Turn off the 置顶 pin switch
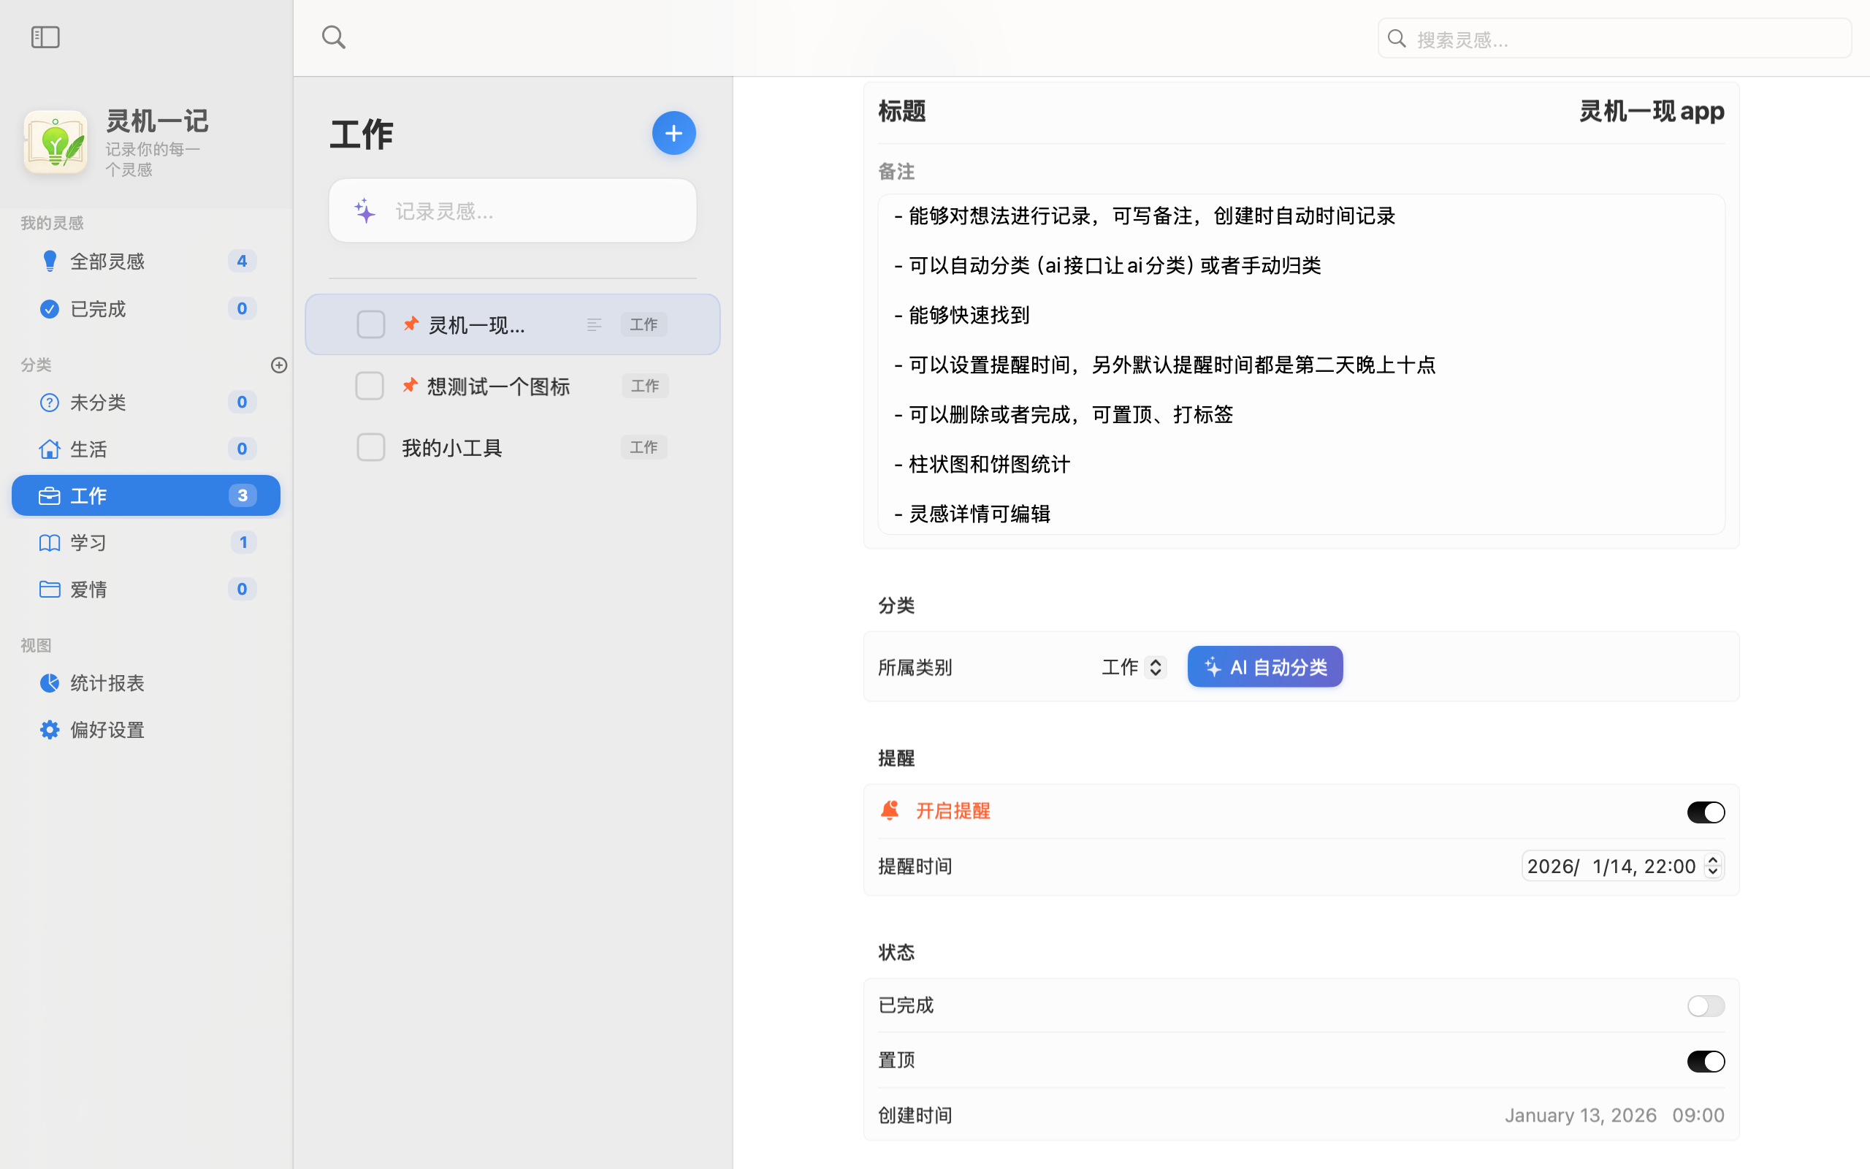Image resolution: width=1870 pixels, height=1169 pixels. click(1705, 1061)
